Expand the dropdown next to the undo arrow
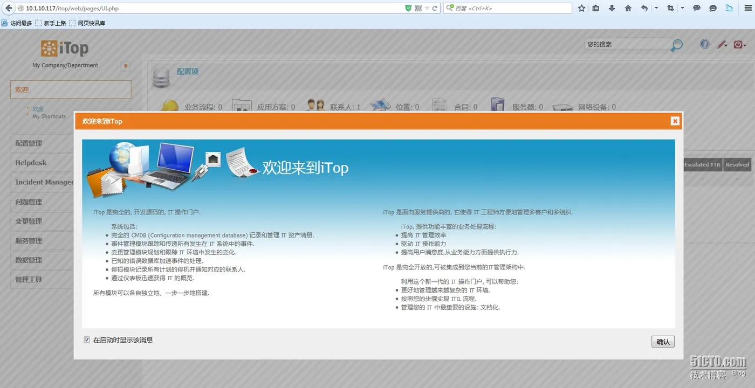Screen dimensions: 755x388 pyautogui.click(x=656, y=8)
